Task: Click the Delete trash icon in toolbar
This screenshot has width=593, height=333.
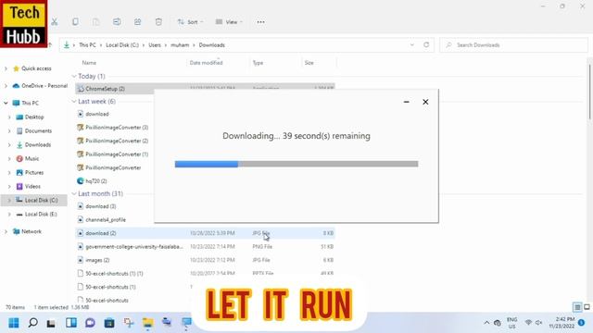Action: coord(158,22)
